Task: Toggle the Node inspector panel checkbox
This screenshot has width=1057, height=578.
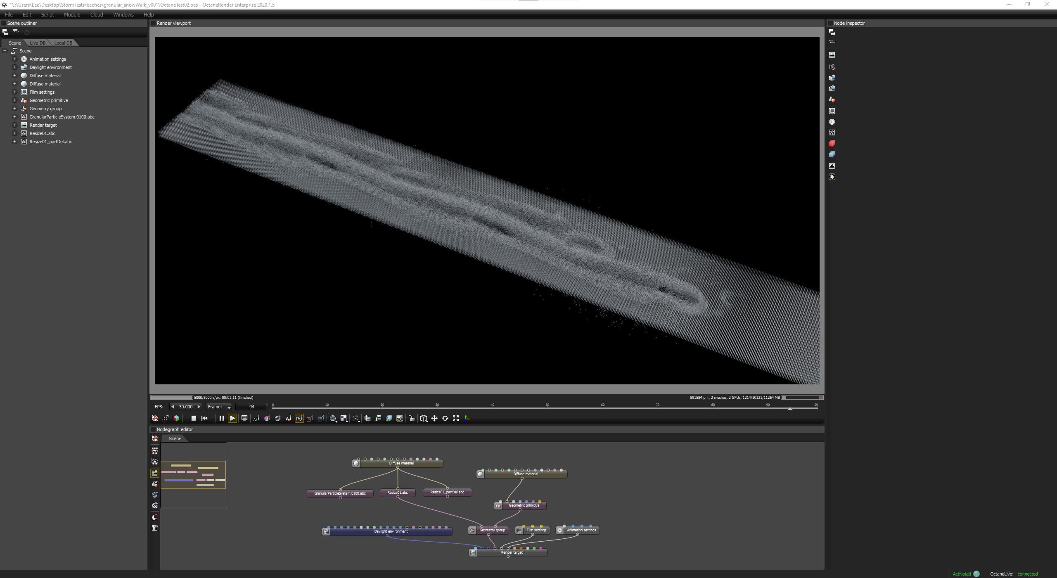Action: [x=830, y=23]
